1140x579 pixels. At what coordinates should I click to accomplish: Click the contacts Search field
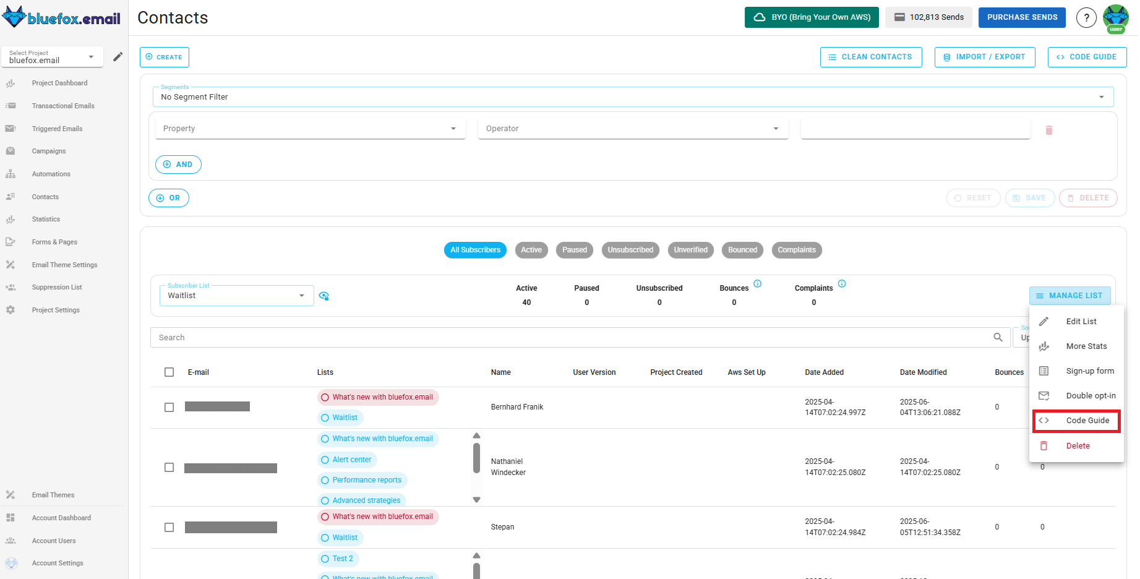coord(569,338)
